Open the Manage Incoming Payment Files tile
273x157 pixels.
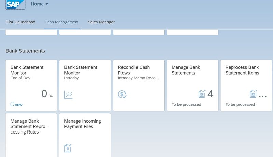pos(85,135)
